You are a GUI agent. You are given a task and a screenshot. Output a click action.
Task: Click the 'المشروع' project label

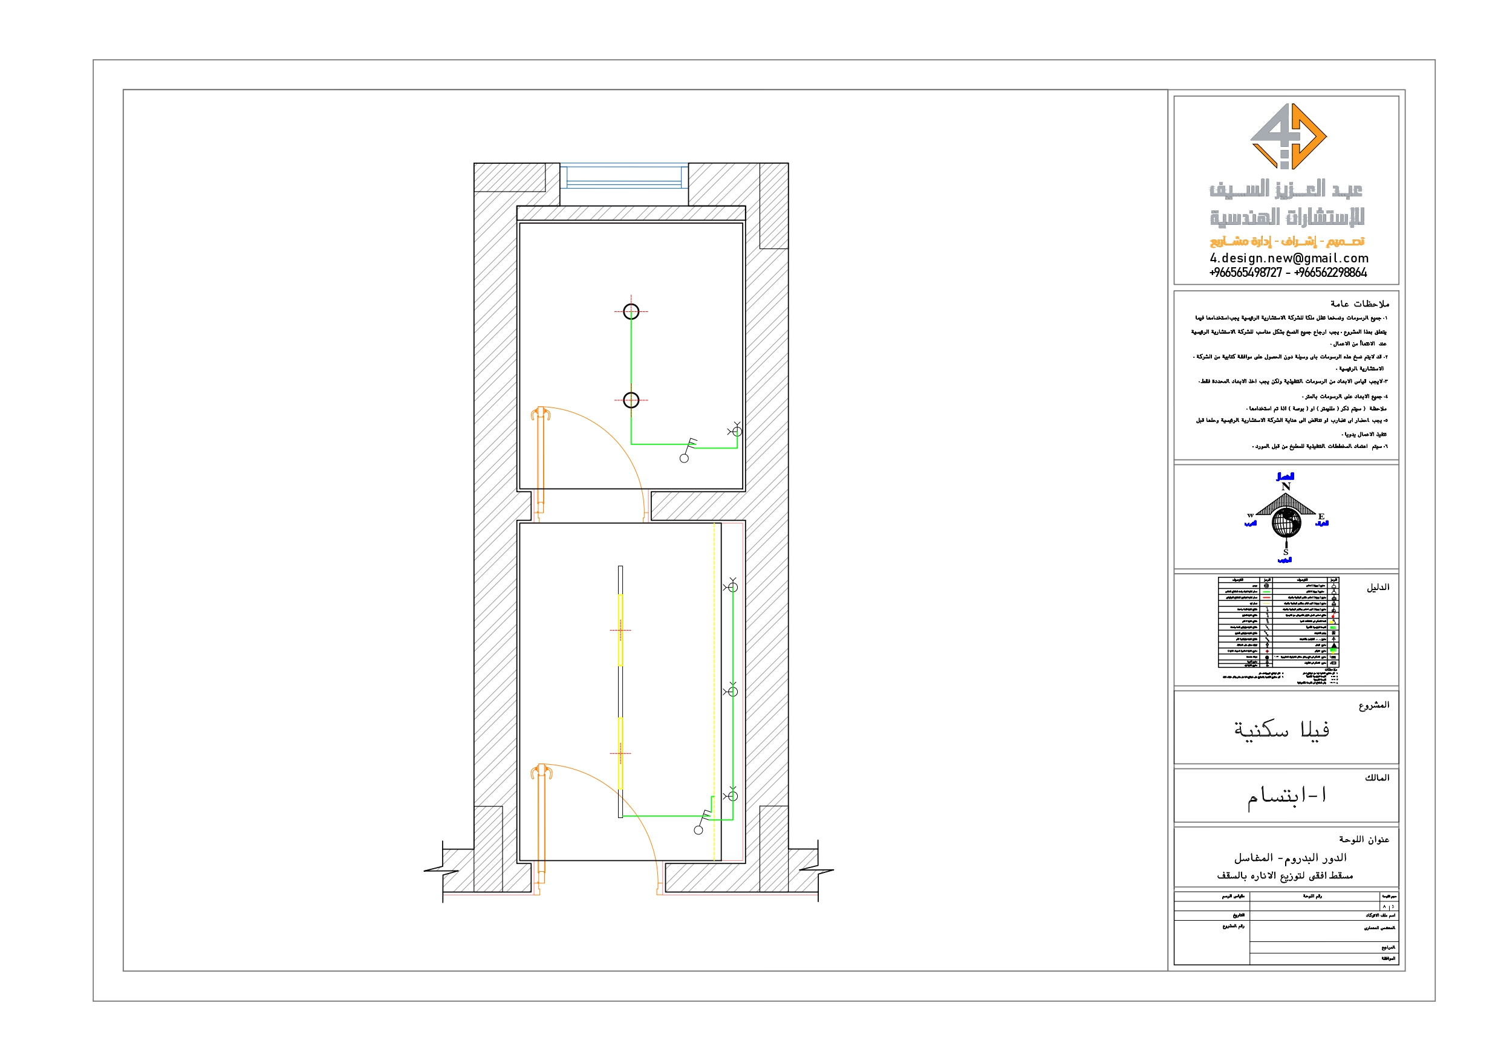coord(1373,705)
